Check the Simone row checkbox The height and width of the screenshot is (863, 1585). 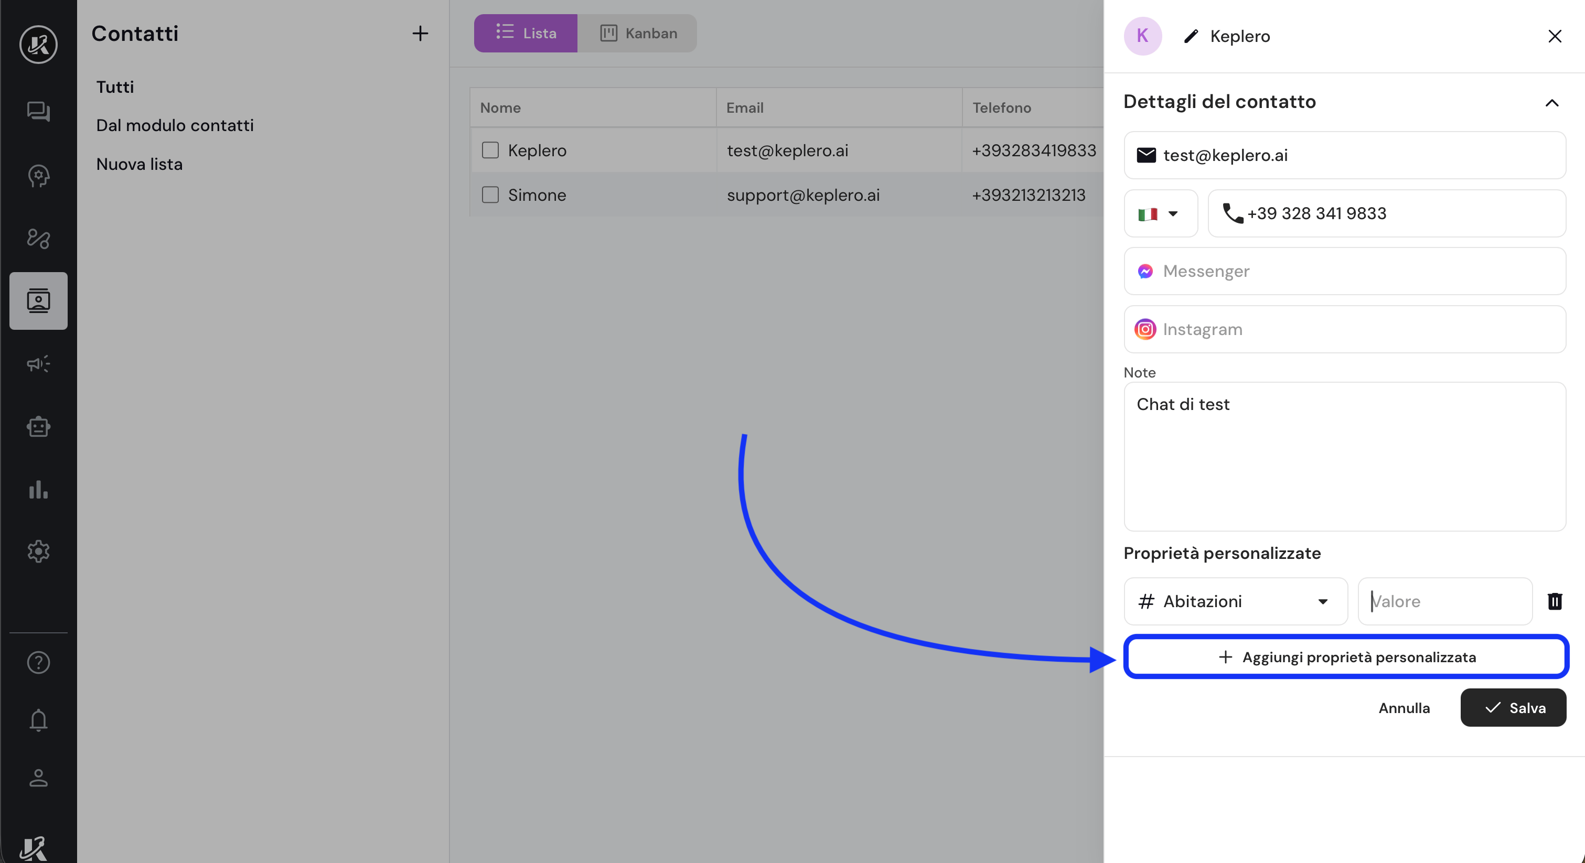point(490,195)
